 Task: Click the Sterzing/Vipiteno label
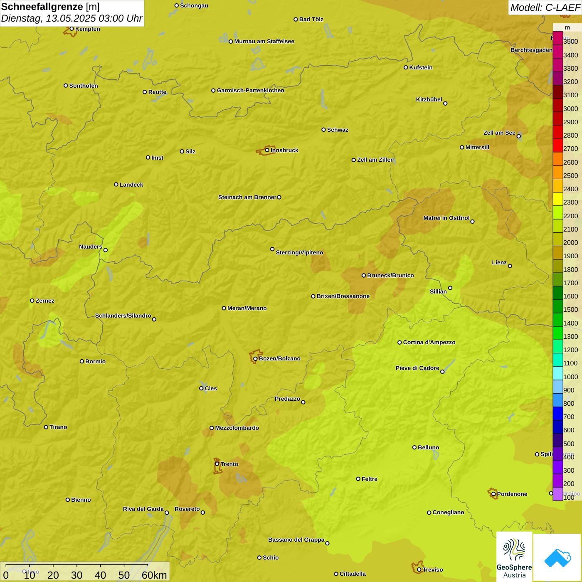[299, 252]
